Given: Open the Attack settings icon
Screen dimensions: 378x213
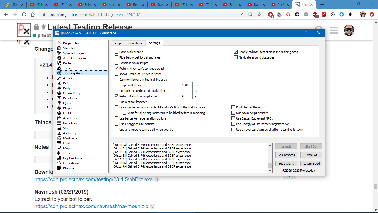Looking at the screenshot, I should click(59, 78).
